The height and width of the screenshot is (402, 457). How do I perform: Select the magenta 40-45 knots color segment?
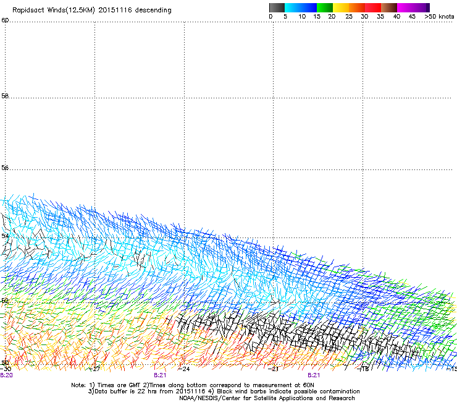tap(405, 7)
